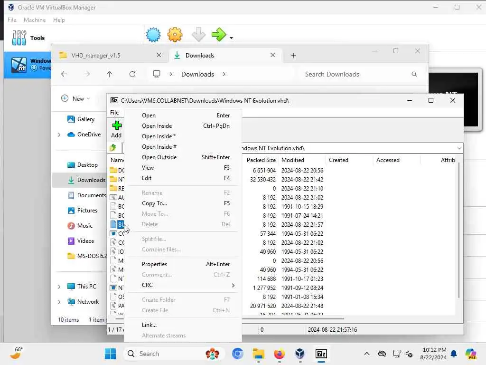Screen dimensions: 486x365
Task: Close the VHD_manager_v1.5 tab
Action: [x=159, y=55]
